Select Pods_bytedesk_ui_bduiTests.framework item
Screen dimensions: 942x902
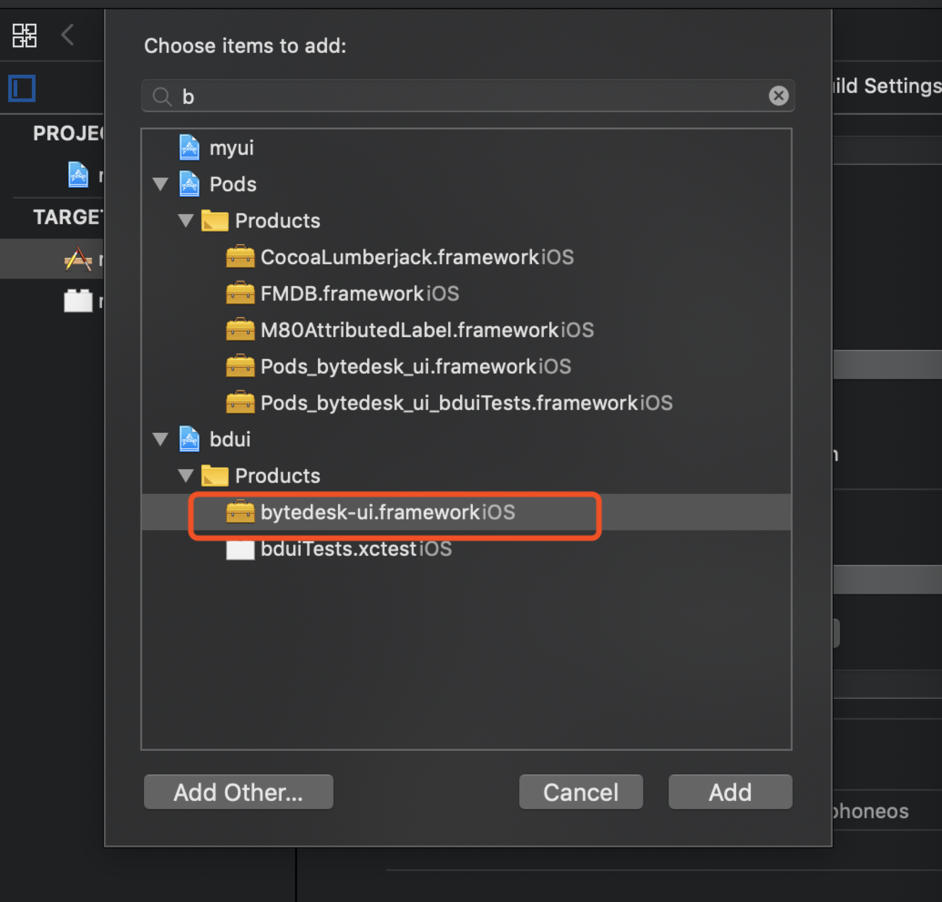(x=466, y=403)
